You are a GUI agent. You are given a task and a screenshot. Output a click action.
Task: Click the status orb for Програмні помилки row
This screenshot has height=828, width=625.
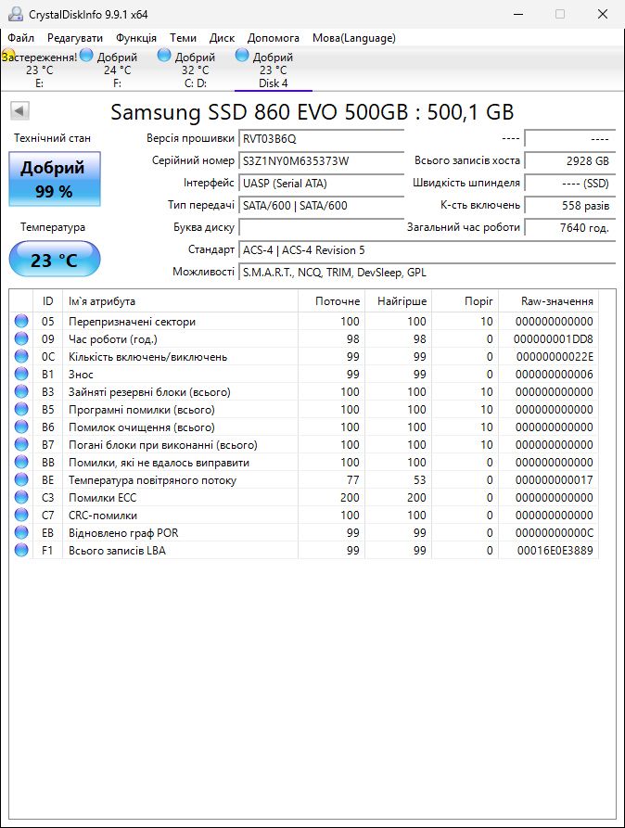tap(21, 409)
